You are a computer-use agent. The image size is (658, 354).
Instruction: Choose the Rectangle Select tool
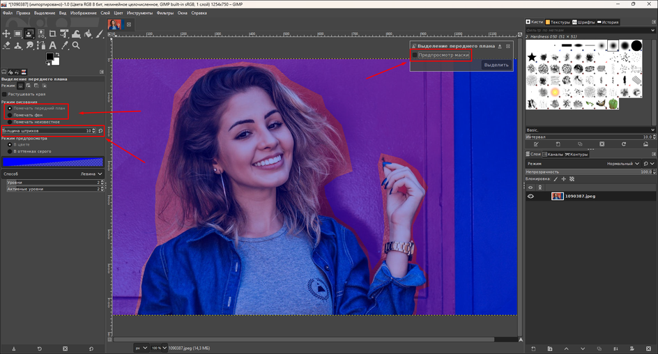[17, 33]
